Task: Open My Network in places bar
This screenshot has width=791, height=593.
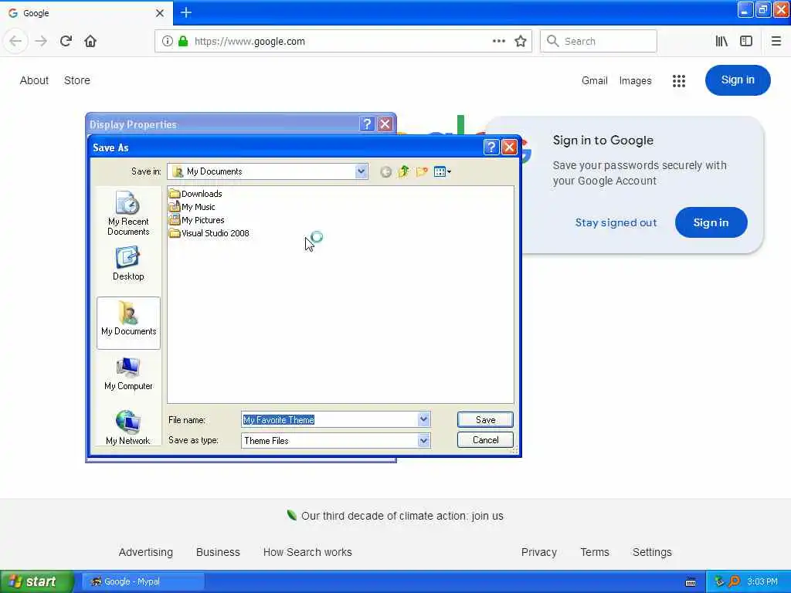Action: [x=128, y=428]
